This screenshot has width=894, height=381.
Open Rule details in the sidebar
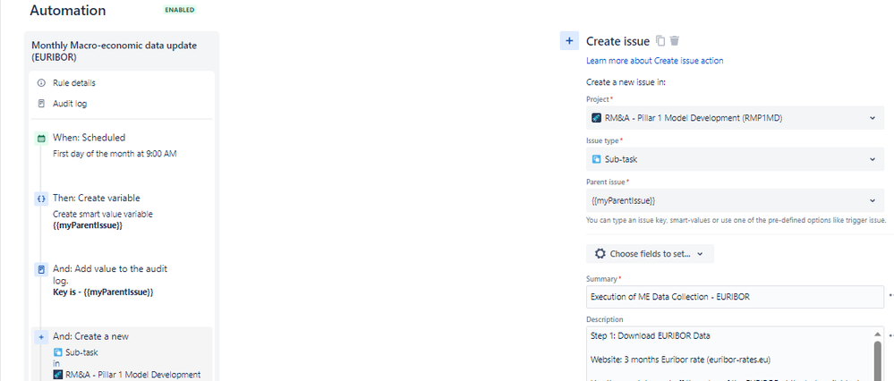74,82
